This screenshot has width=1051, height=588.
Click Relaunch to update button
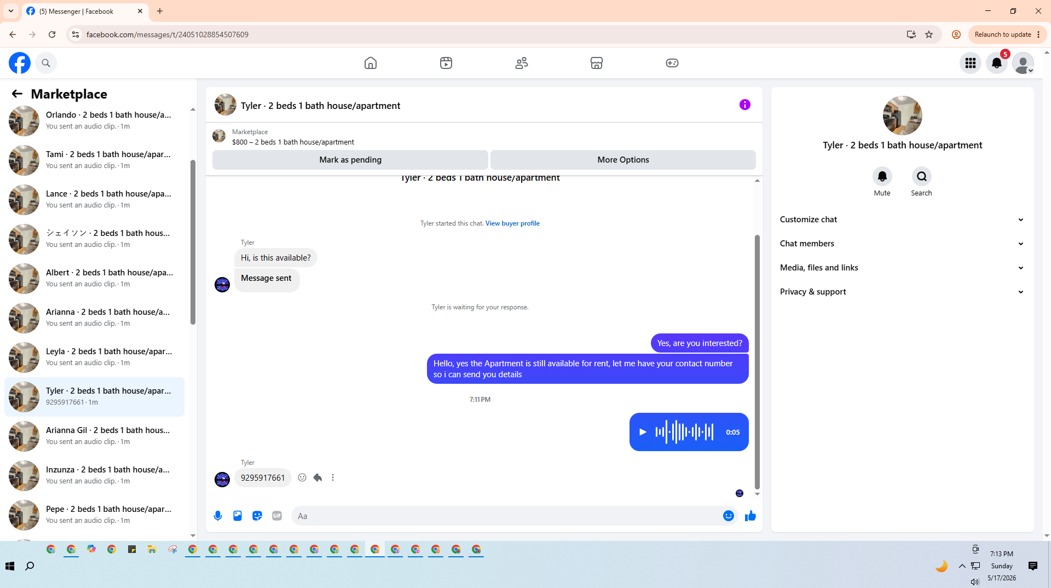pos(1007,34)
